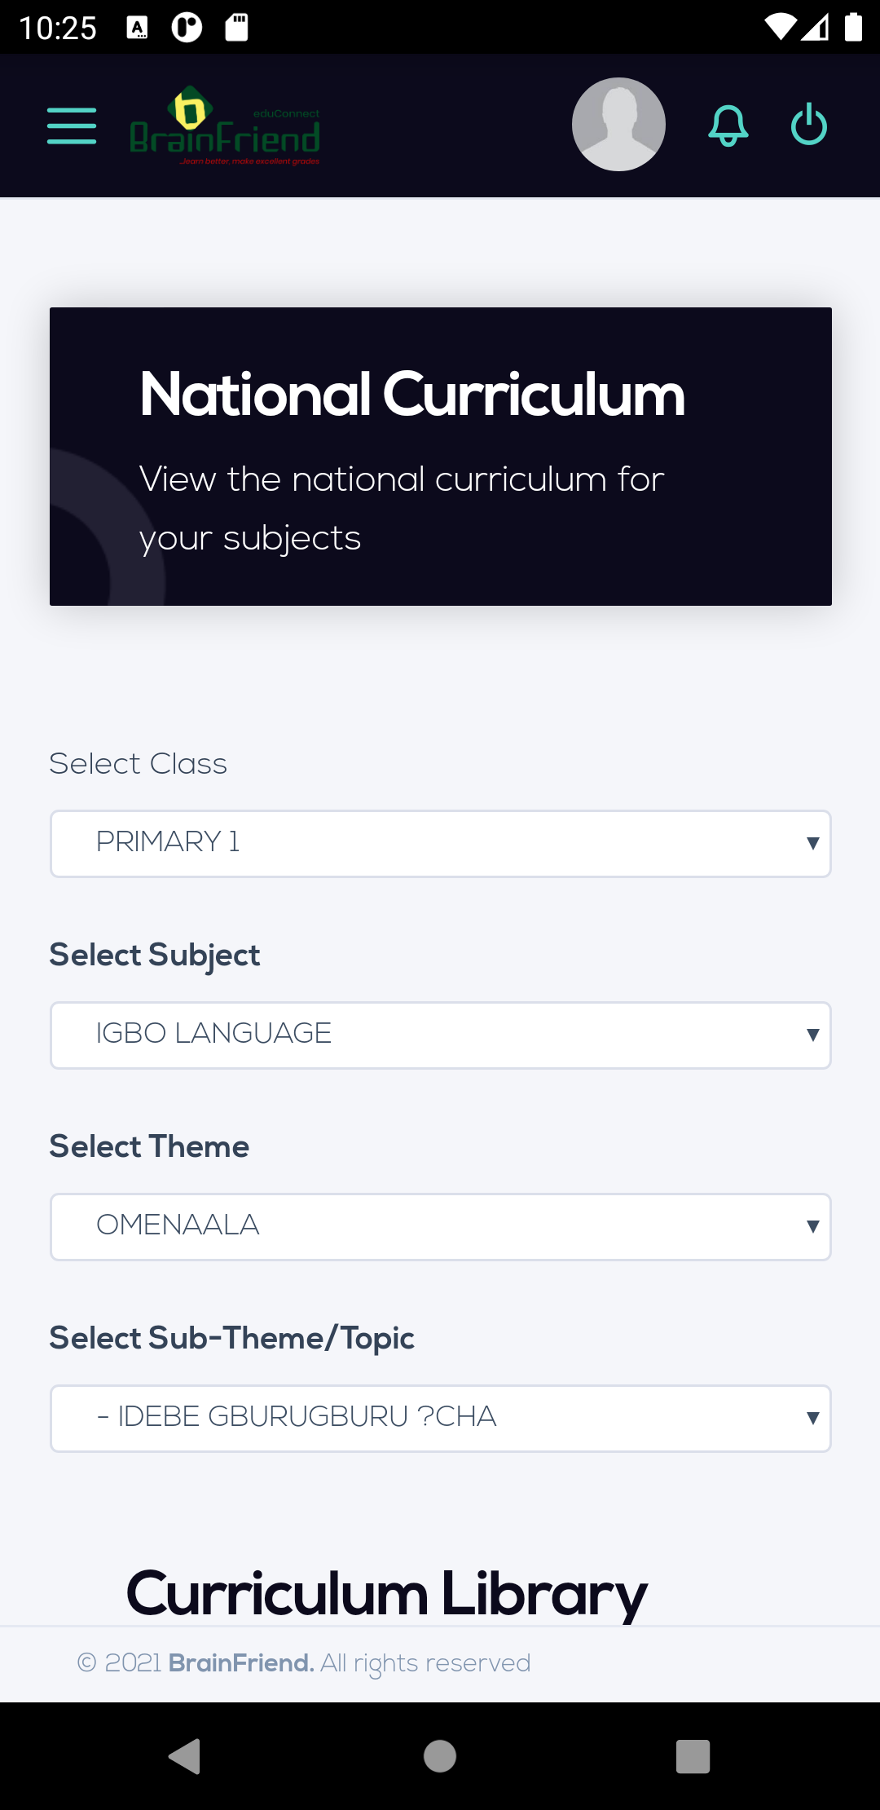Tap the Select Subject label
The width and height of the screenshot is (880, 1810).
pos(155,955)
